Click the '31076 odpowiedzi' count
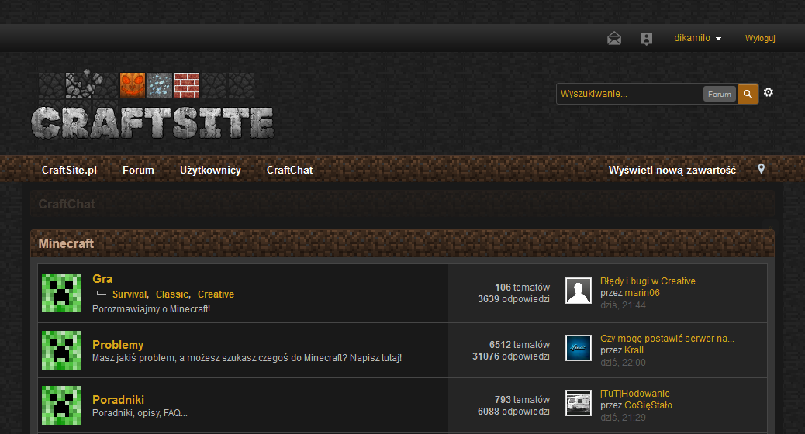 point(511,356)
